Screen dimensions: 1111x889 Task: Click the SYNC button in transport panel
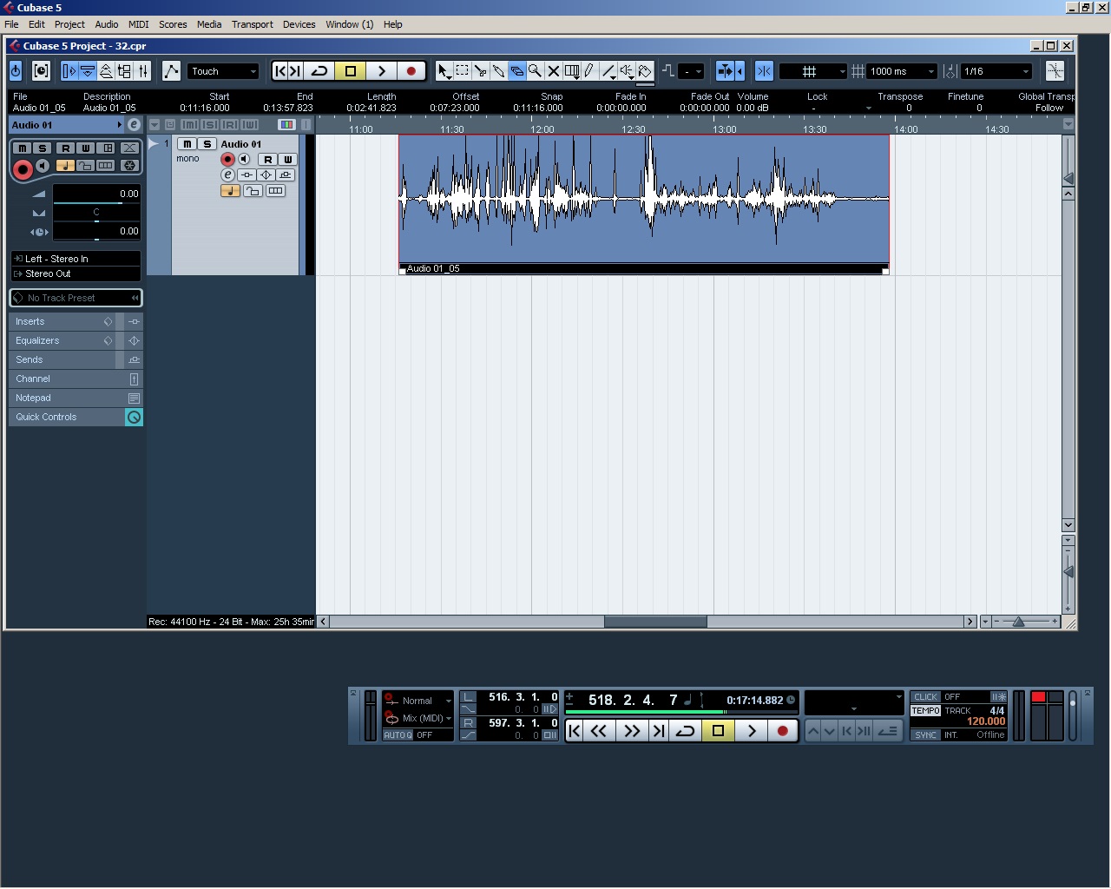[x=925, y=735]
